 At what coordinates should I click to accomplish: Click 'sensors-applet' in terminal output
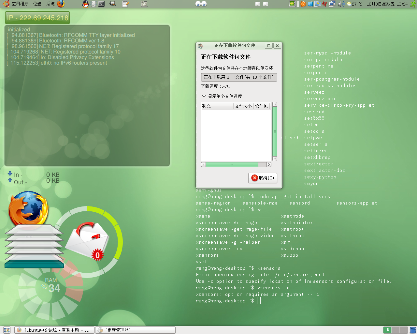click(x=357, y=203)
